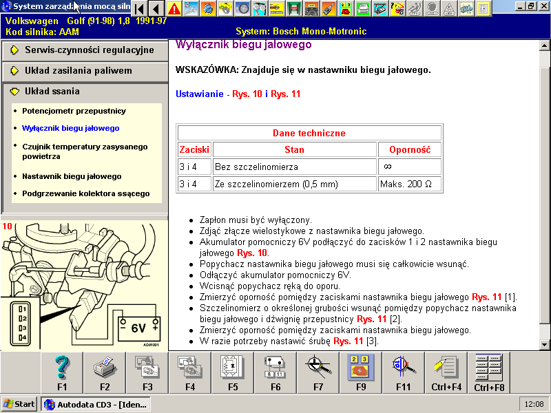Image resolution: width=551 pixels, height=413 pixels.
Task: Open Rys. 10 link after 'jałowego' bullet
Action: point(252,253)
